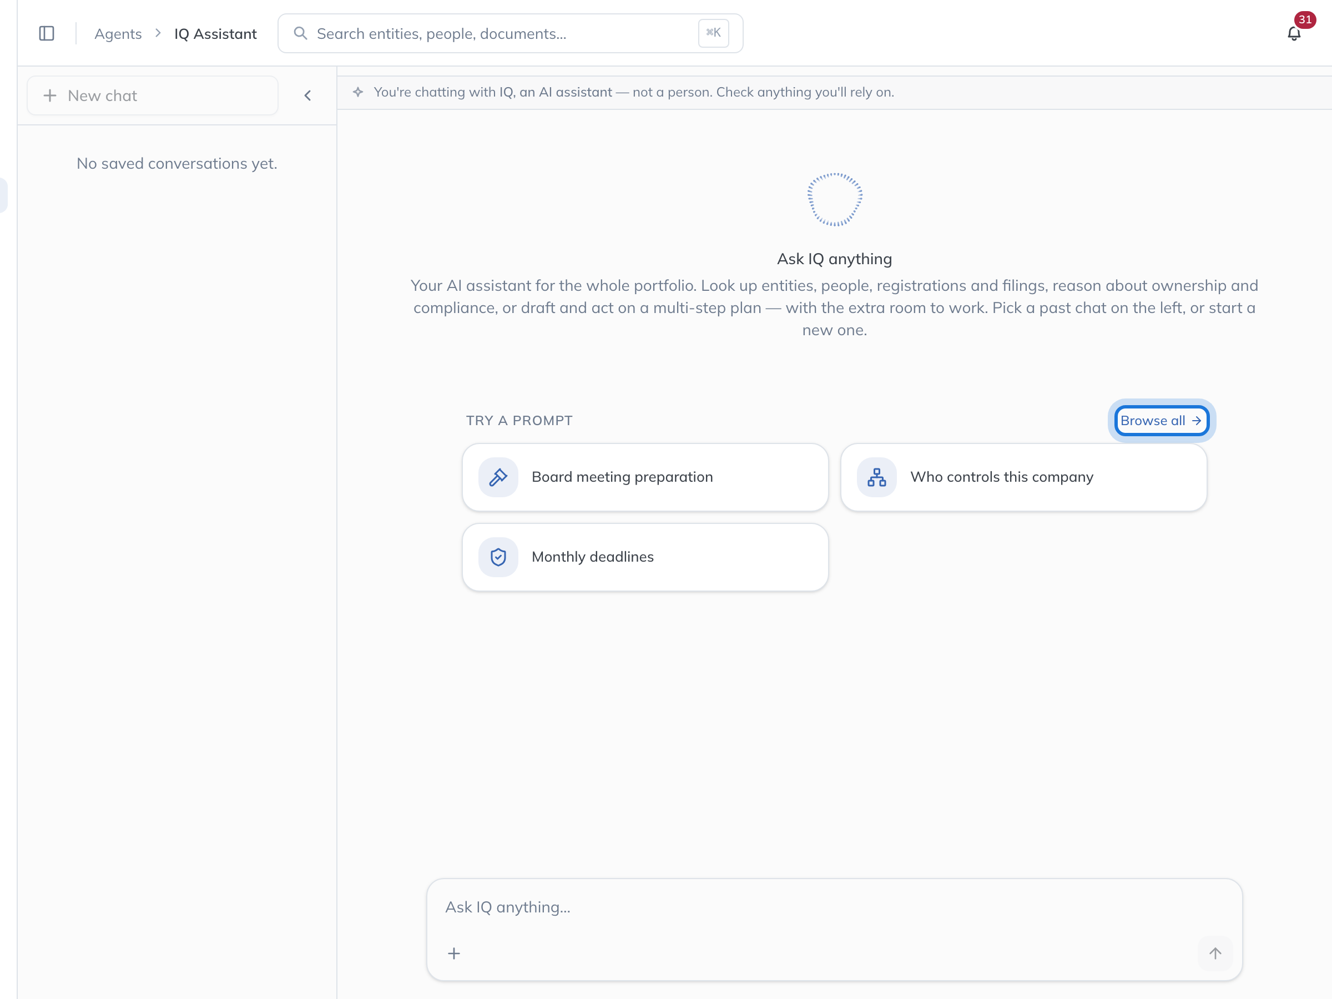Click the search magnifier icon
Image resolution: width=1332 pixels, height=999 pixels.
coord(300,33)
